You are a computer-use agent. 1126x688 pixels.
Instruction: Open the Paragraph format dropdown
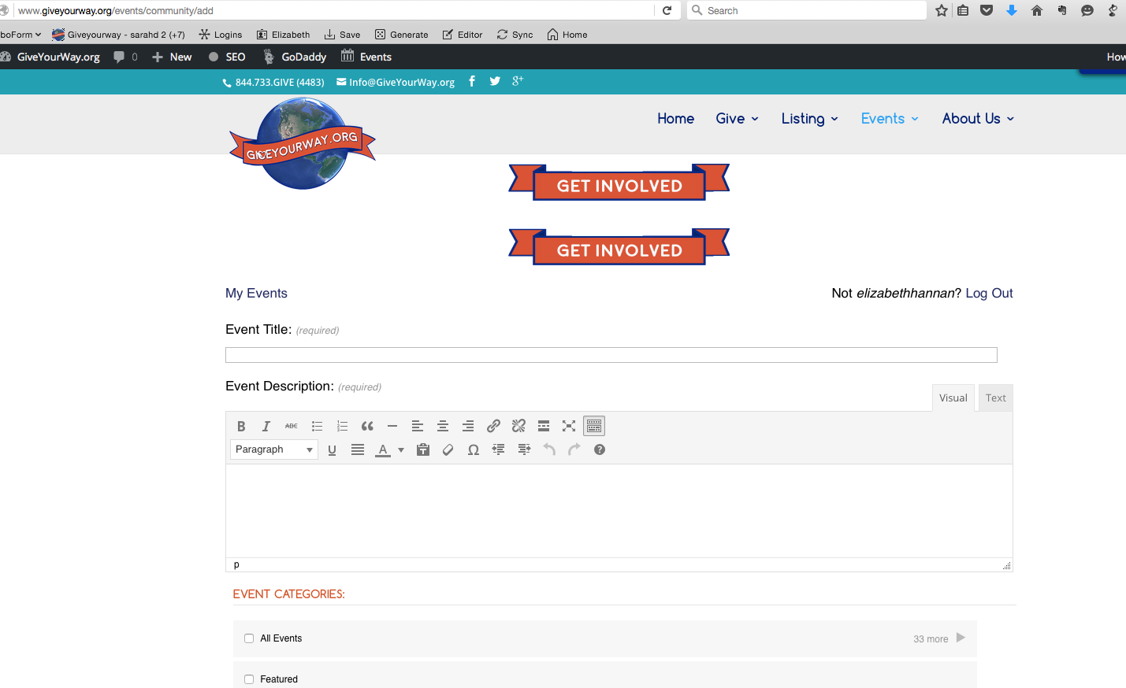[274, 449]
